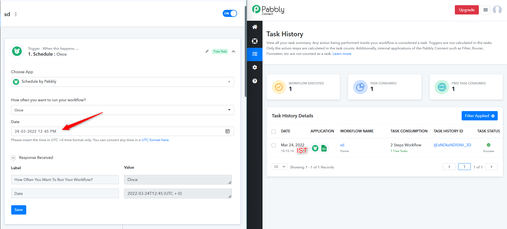The width and height of the screenshot is (507, 229).
Task: Click the Free Task badge
Action: (x=220, y=51)
